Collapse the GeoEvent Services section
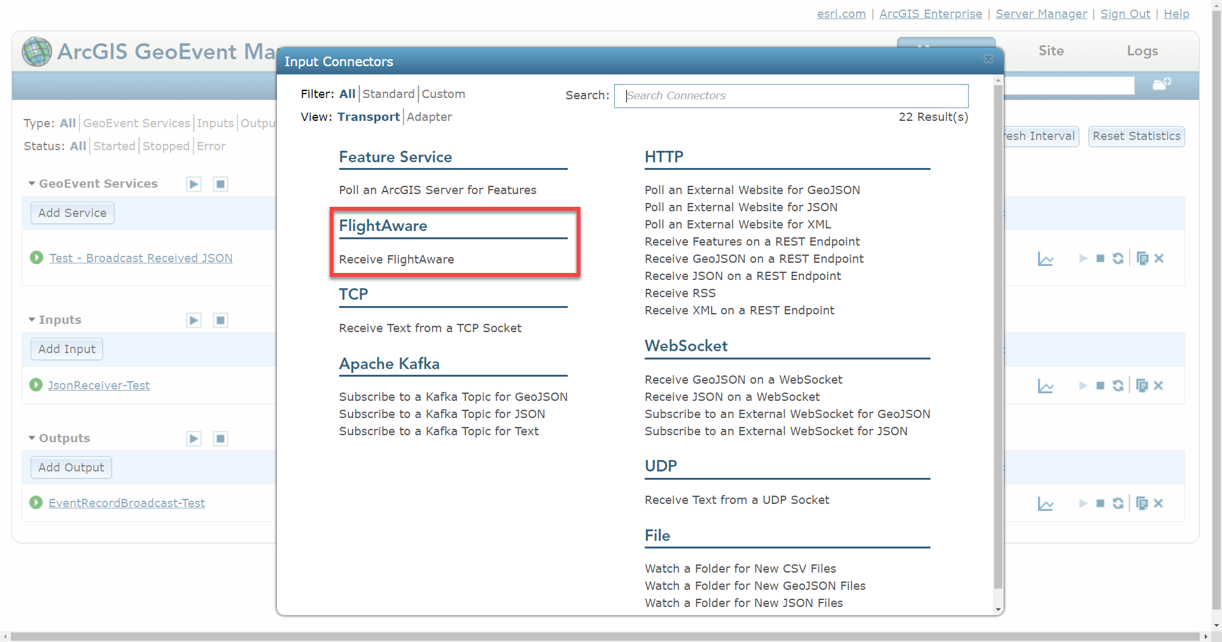This screenshot has width=1222, height=642. (32, 183)
